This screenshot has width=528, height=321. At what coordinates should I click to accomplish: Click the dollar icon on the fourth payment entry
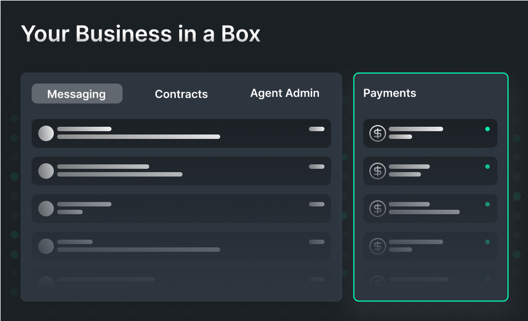378,246
